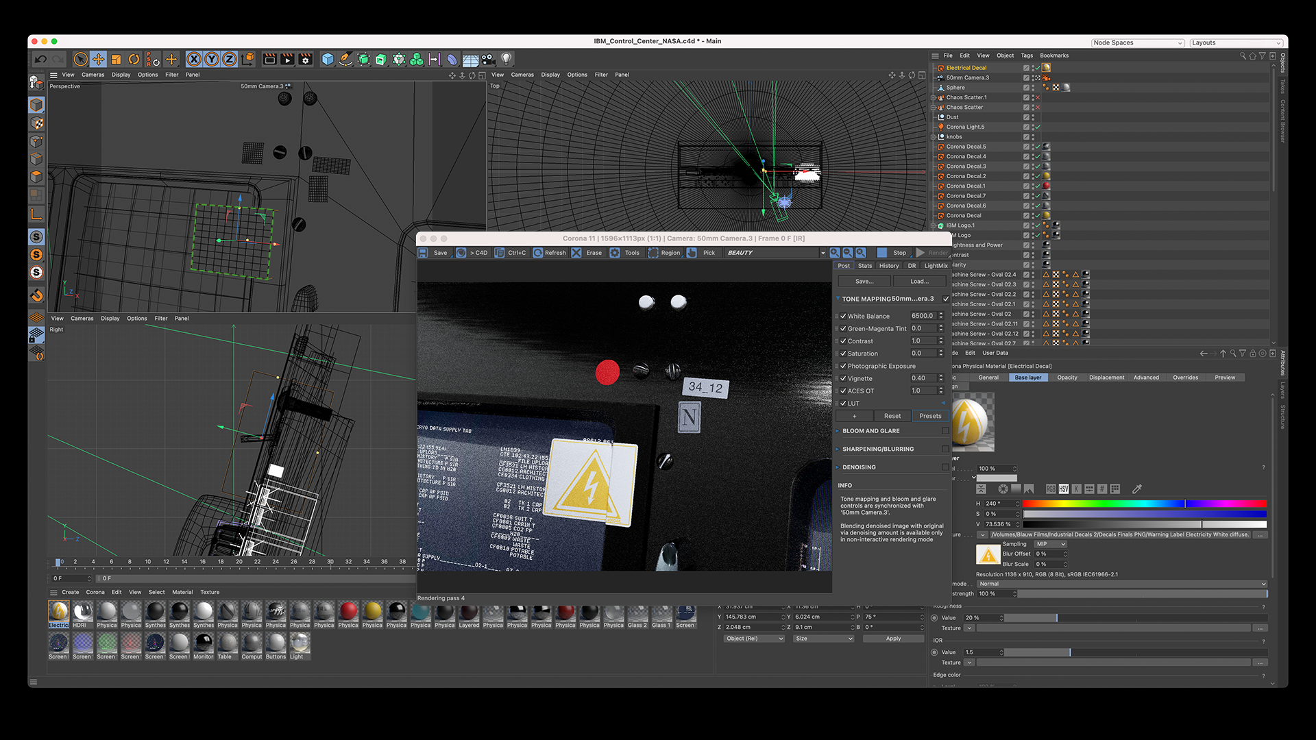Click the Region selection icon in Corona VFB
The height and width of the screenshot is (740, 1316).
[653, 253]
